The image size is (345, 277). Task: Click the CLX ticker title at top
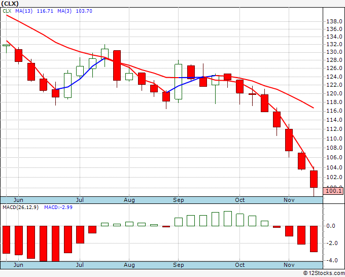[x=10, y=4]
